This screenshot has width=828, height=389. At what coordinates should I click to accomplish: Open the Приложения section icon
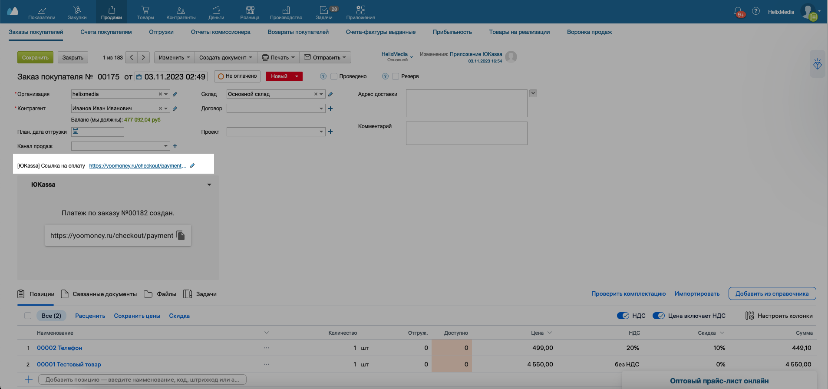360,10
